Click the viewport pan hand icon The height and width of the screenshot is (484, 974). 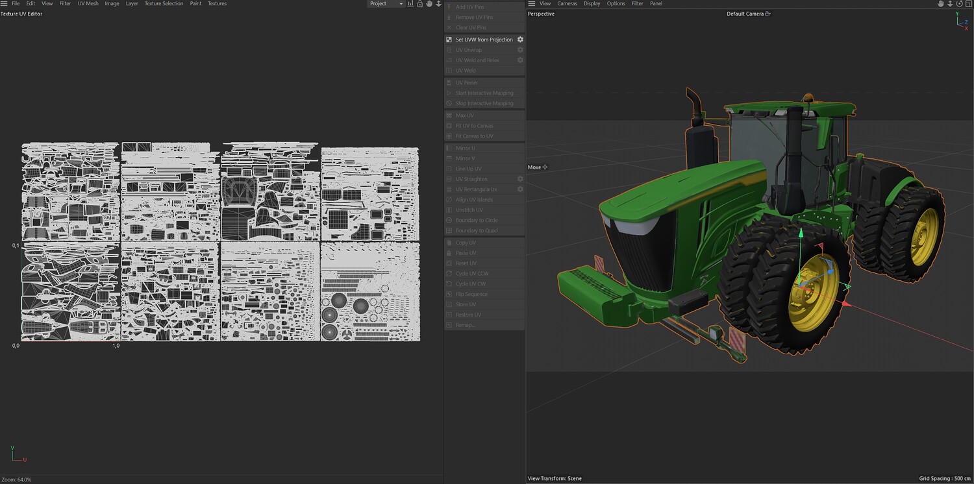(x=940, y=4)
